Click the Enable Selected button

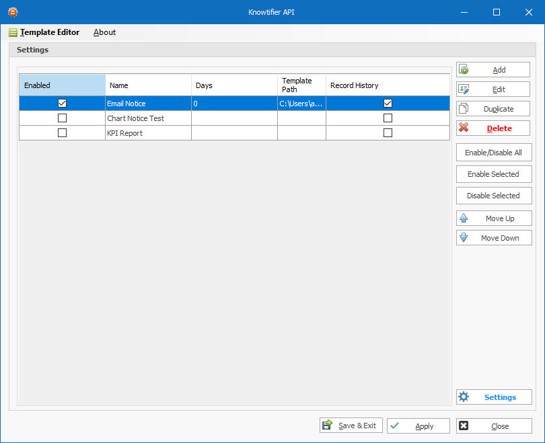[494, 174]
